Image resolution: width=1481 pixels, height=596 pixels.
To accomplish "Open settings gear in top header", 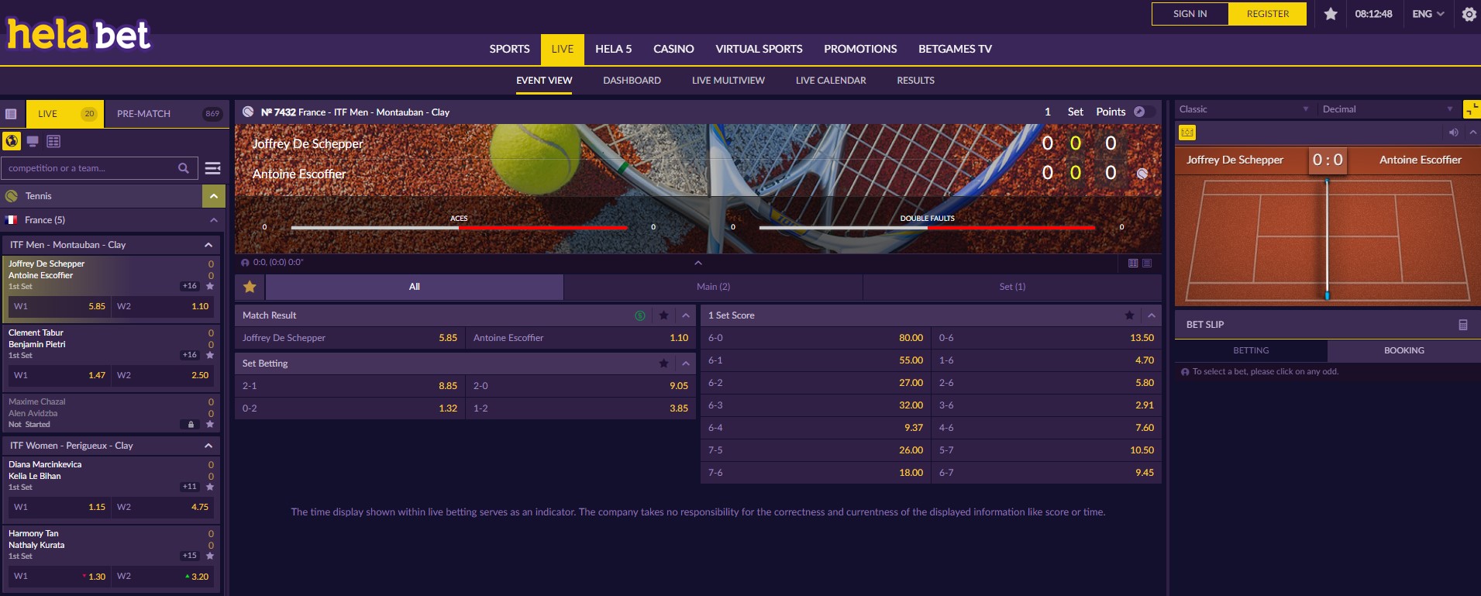I will tap(1469, 14).
